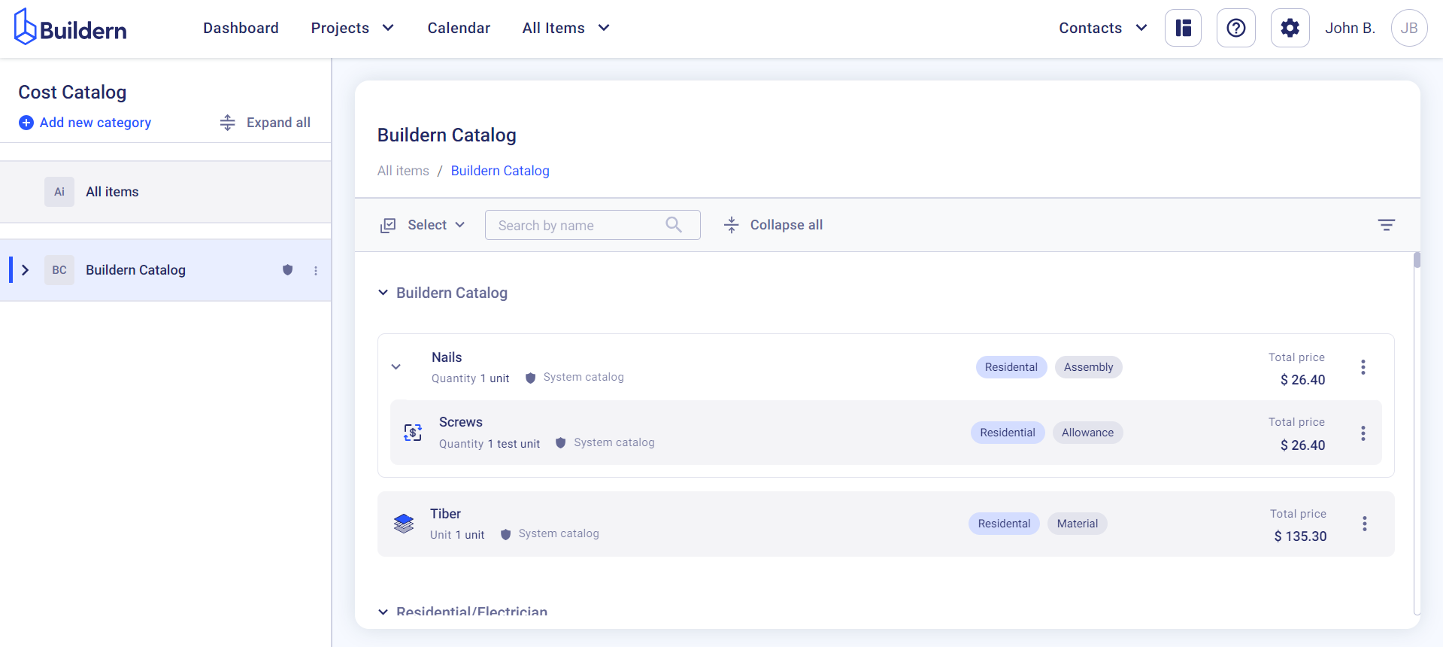Collapse the Nails assembly row
The height and width of the screenshot is (647, 1443).
click(x=396, y=367)
